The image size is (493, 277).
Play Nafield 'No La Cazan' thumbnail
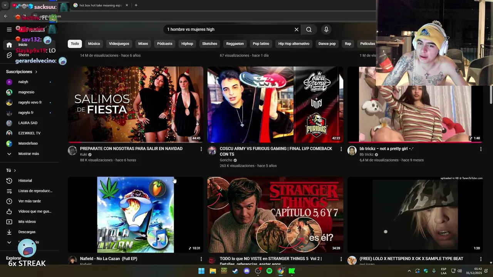(x=136, y=215)
